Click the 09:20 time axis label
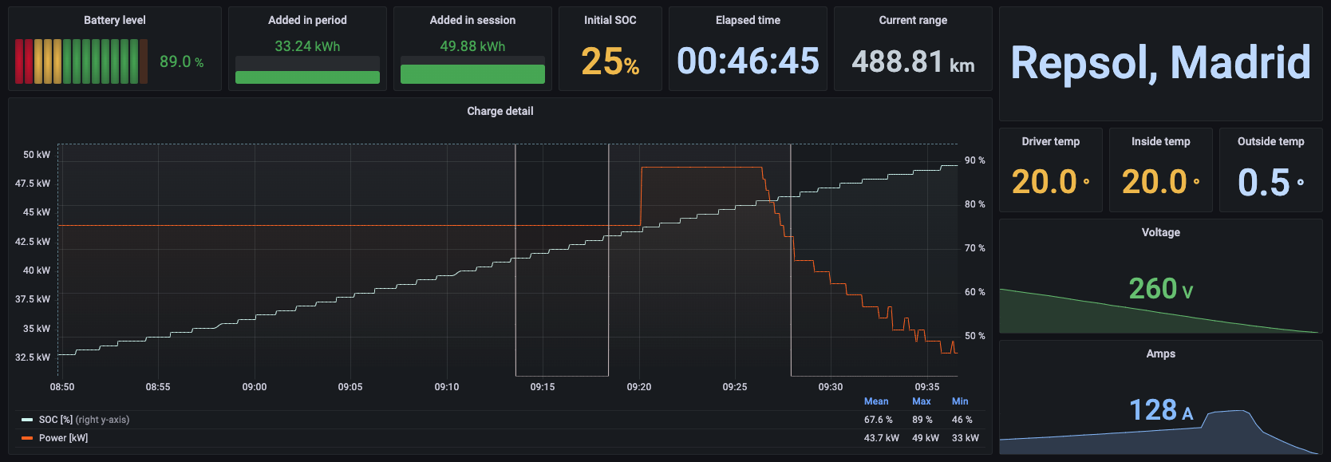 coord(638,387)
